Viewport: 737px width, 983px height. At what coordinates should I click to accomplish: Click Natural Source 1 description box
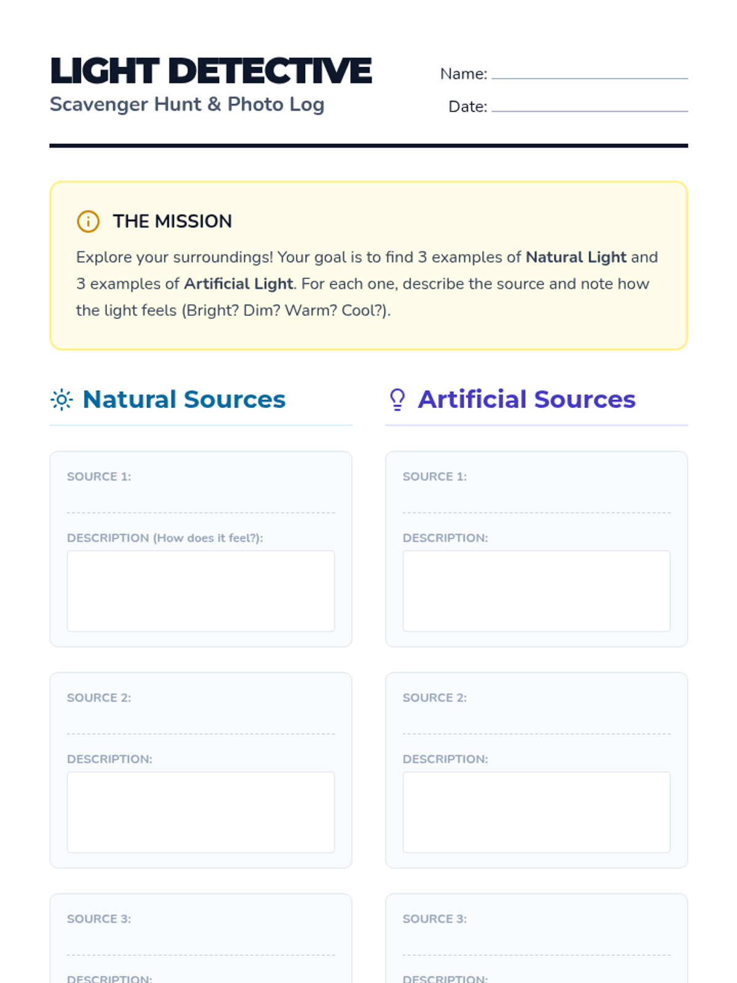200,591
